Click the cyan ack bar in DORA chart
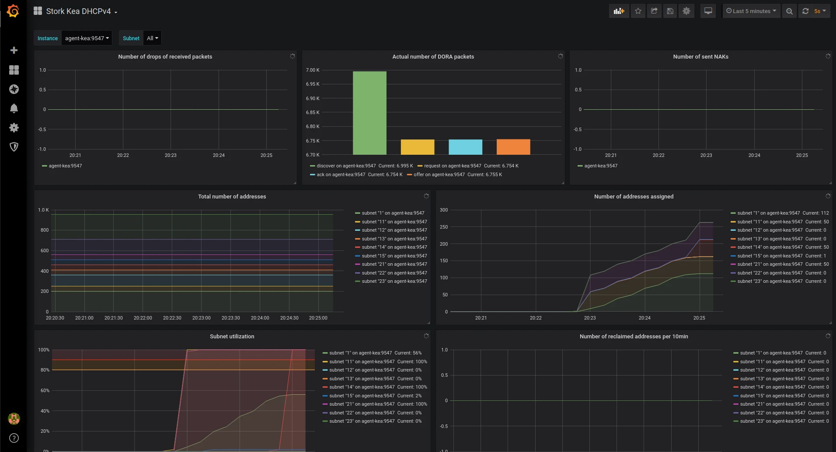The height and width of the screenshot is (452, 836). 465,147
